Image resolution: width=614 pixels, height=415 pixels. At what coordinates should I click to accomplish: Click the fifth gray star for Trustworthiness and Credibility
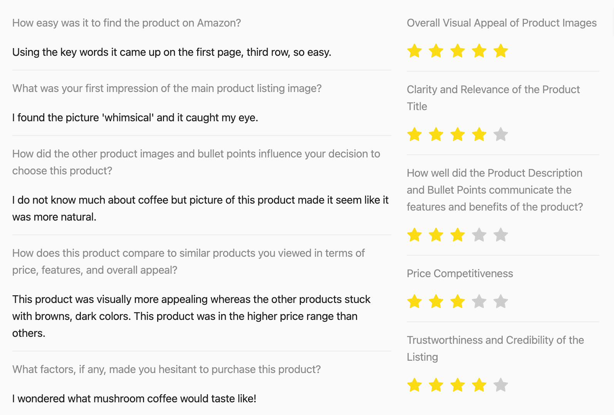[501, 385]
